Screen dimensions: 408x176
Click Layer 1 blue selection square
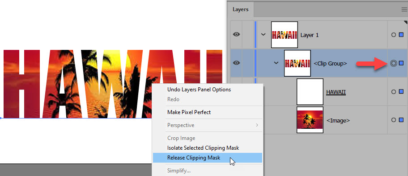401,35
